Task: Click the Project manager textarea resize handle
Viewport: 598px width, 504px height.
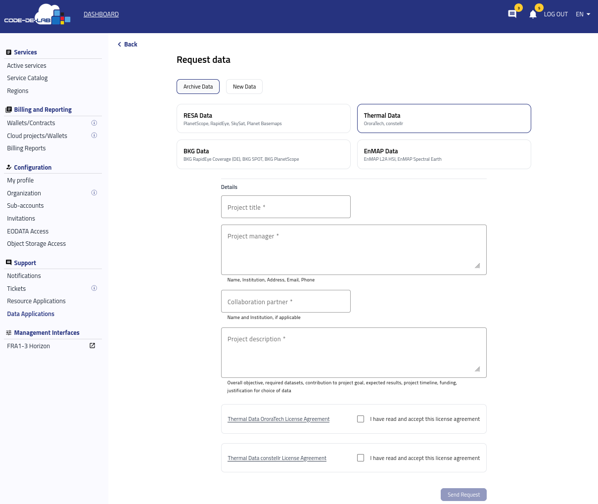Action: 477,266
